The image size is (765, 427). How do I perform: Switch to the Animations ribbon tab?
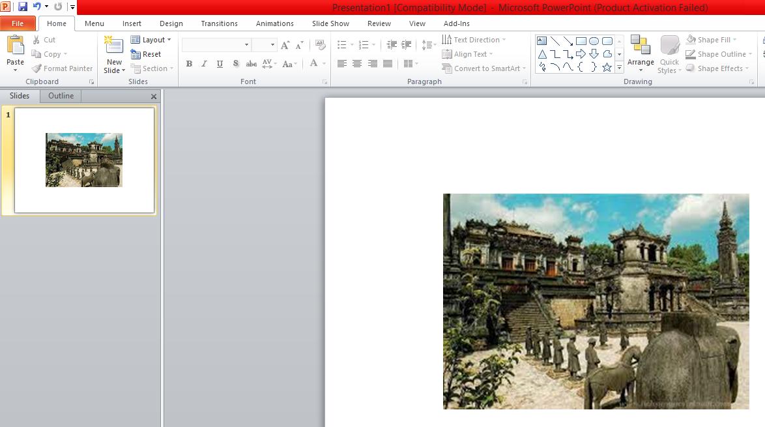(x=274, y=23)
